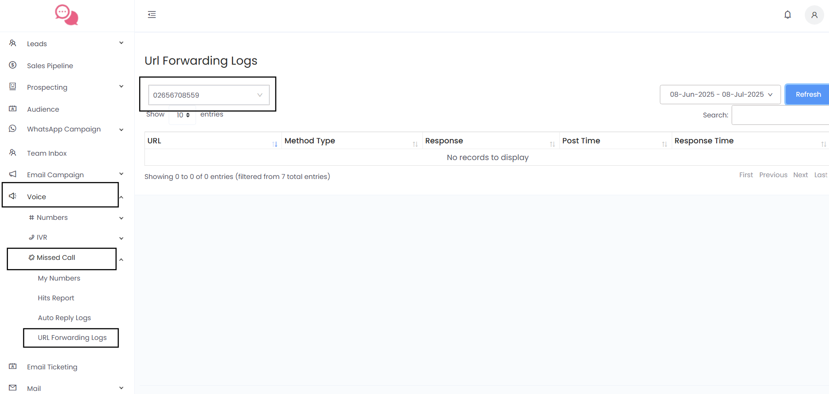
Task: Open the IVR submenu item
Action: (42, 237)
